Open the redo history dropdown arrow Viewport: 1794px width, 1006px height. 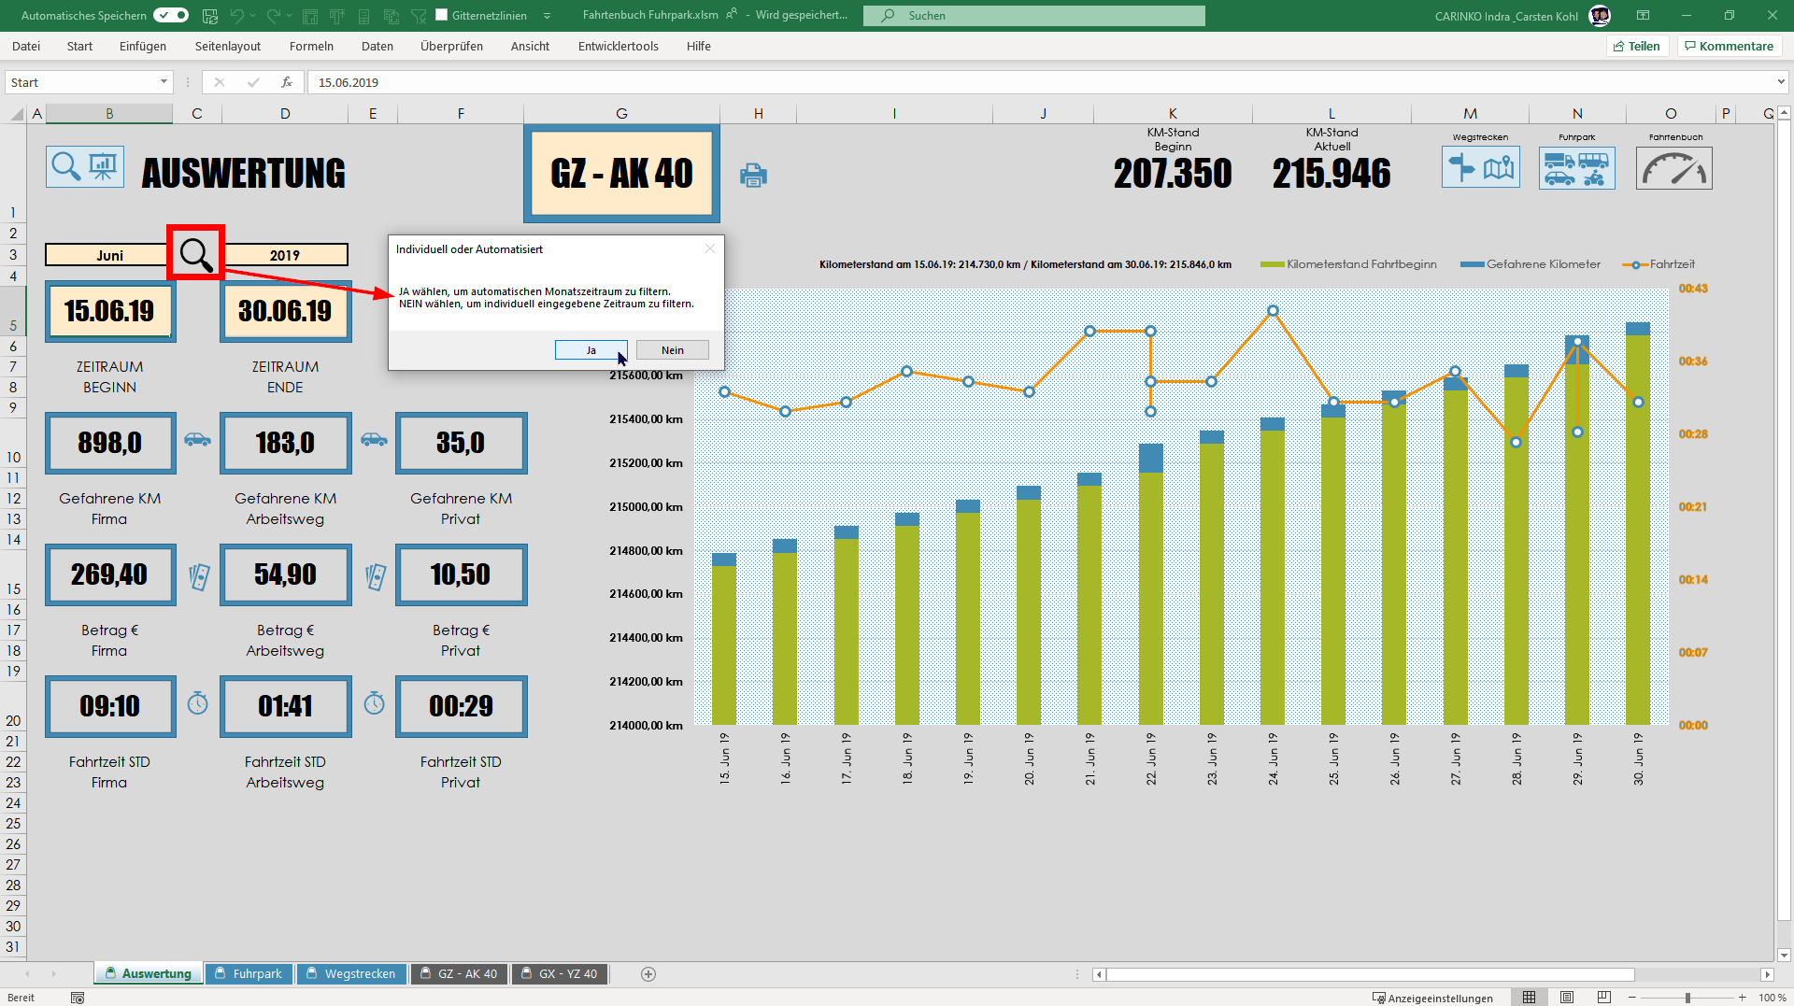[289, 15]
